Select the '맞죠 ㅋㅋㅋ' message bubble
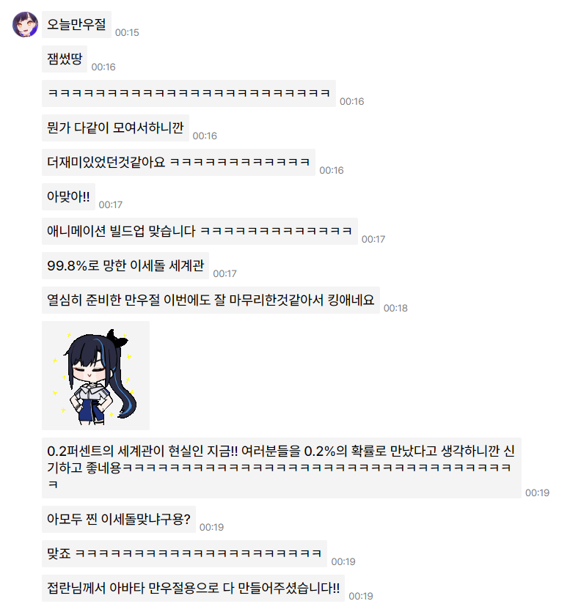 point(184,553)
